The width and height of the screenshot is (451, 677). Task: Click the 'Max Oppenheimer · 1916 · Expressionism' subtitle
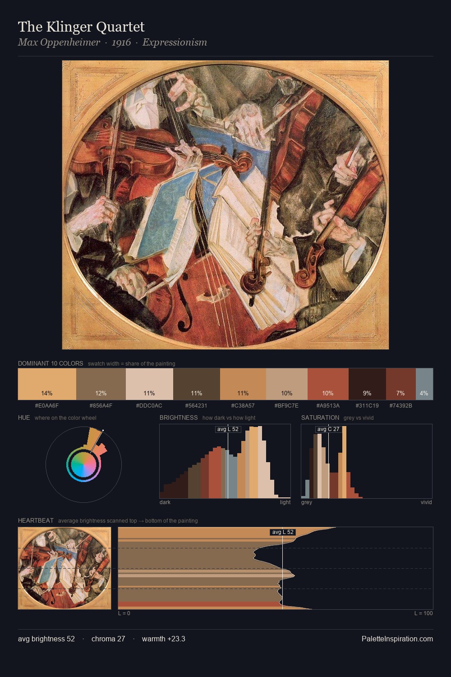tap(112, 42)
